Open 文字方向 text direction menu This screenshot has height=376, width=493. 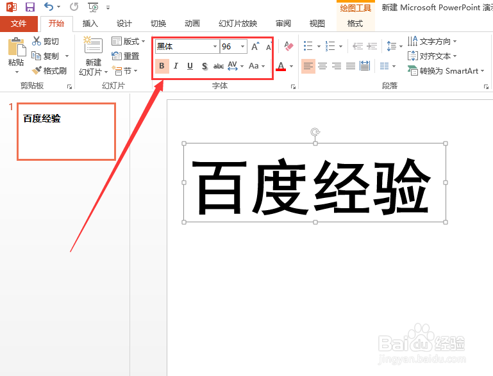[432, 41]
